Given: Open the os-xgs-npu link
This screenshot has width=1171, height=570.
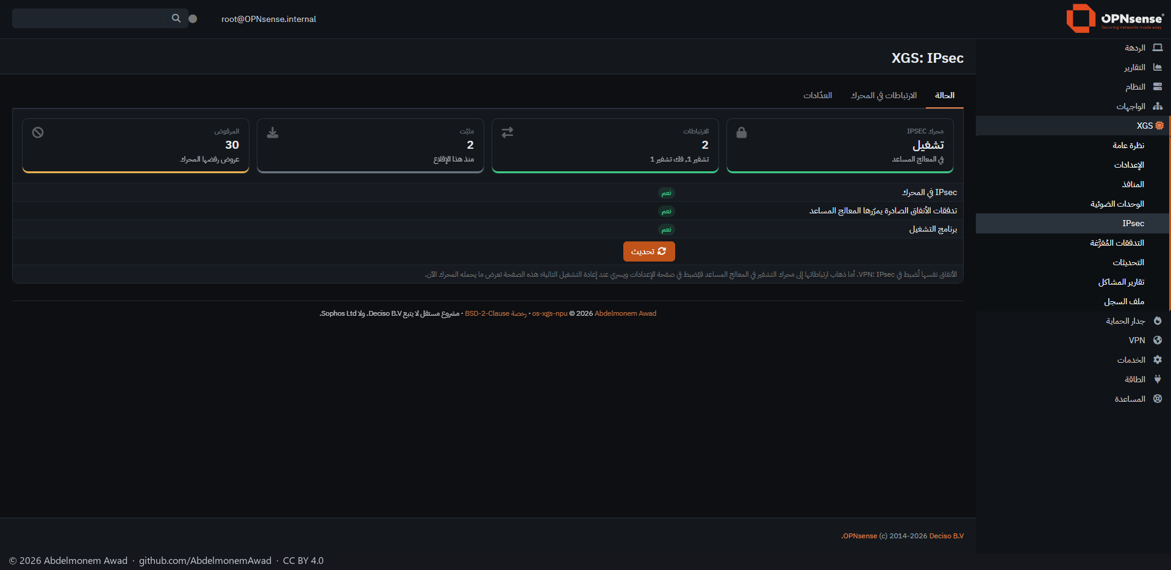Looking at the screenshot, I should pos(550,313).
